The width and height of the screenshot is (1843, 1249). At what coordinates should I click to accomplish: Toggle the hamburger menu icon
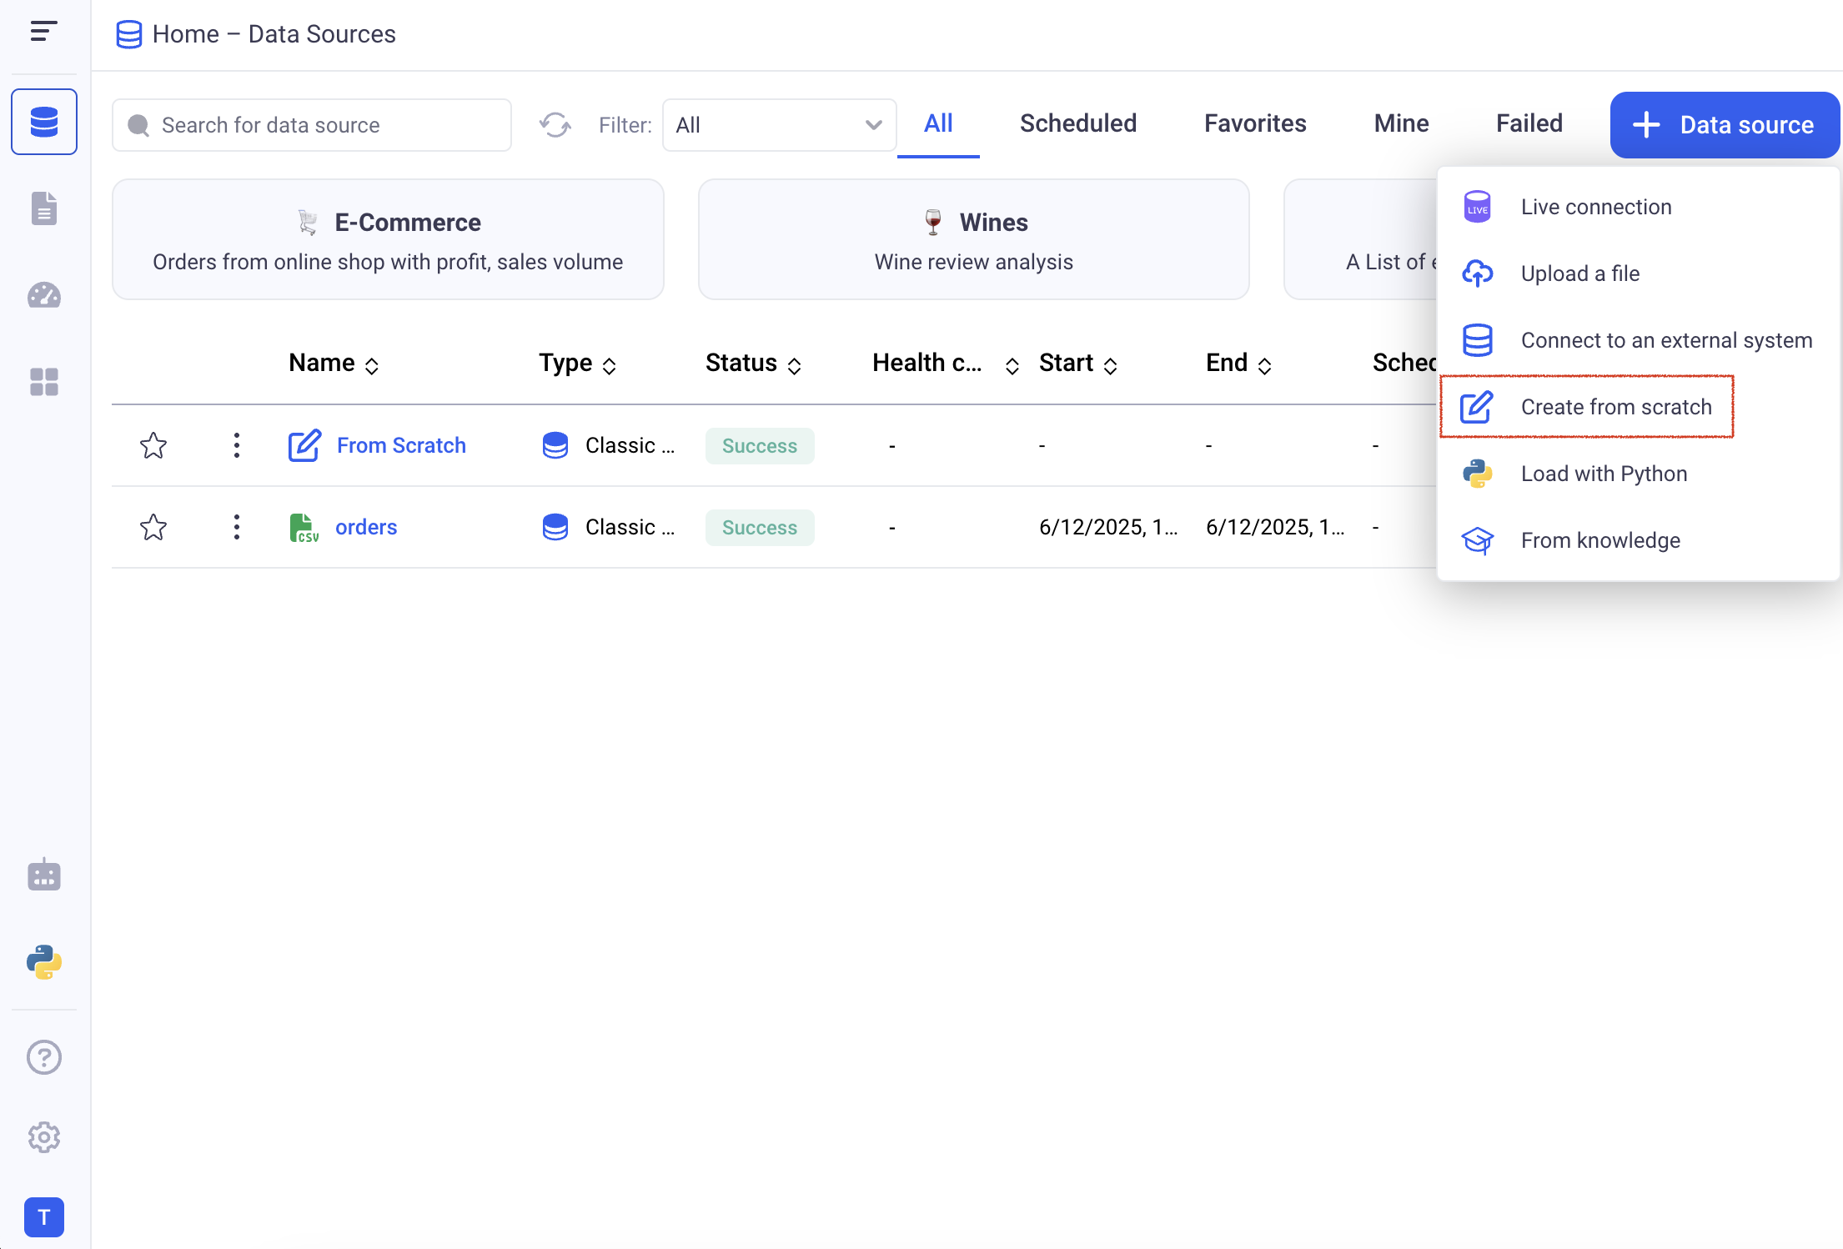[x=43, y=32]
